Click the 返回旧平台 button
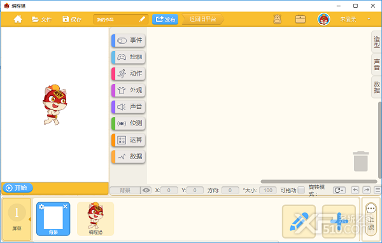Screen dimensions: 382x243 (x=202, y=19)
